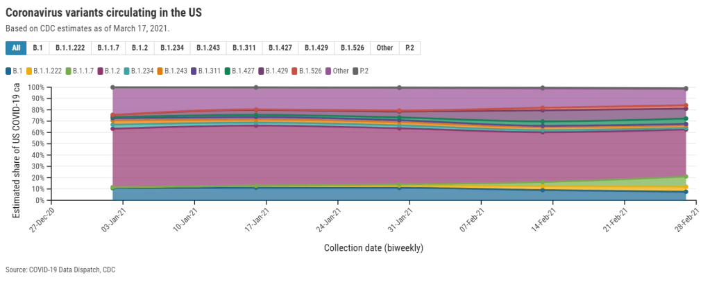Hide B.1.1.222 series via legend

(44, 71)
